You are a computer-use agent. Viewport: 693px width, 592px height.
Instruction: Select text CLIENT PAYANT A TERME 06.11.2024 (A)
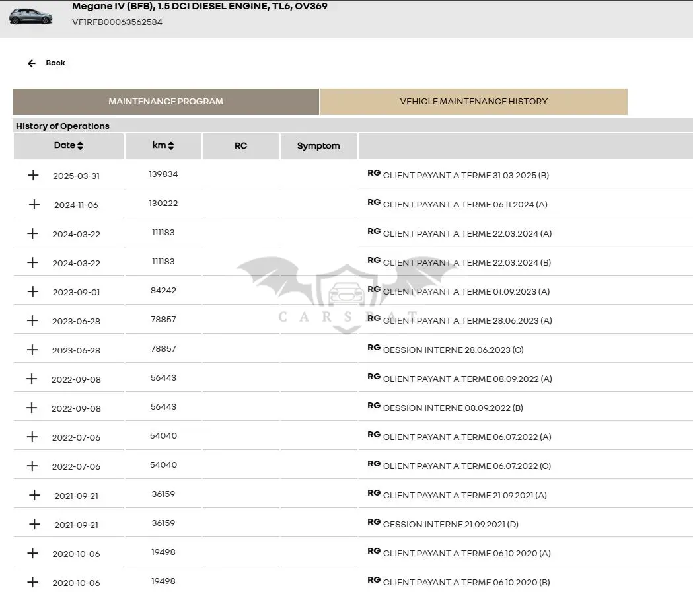465,205
